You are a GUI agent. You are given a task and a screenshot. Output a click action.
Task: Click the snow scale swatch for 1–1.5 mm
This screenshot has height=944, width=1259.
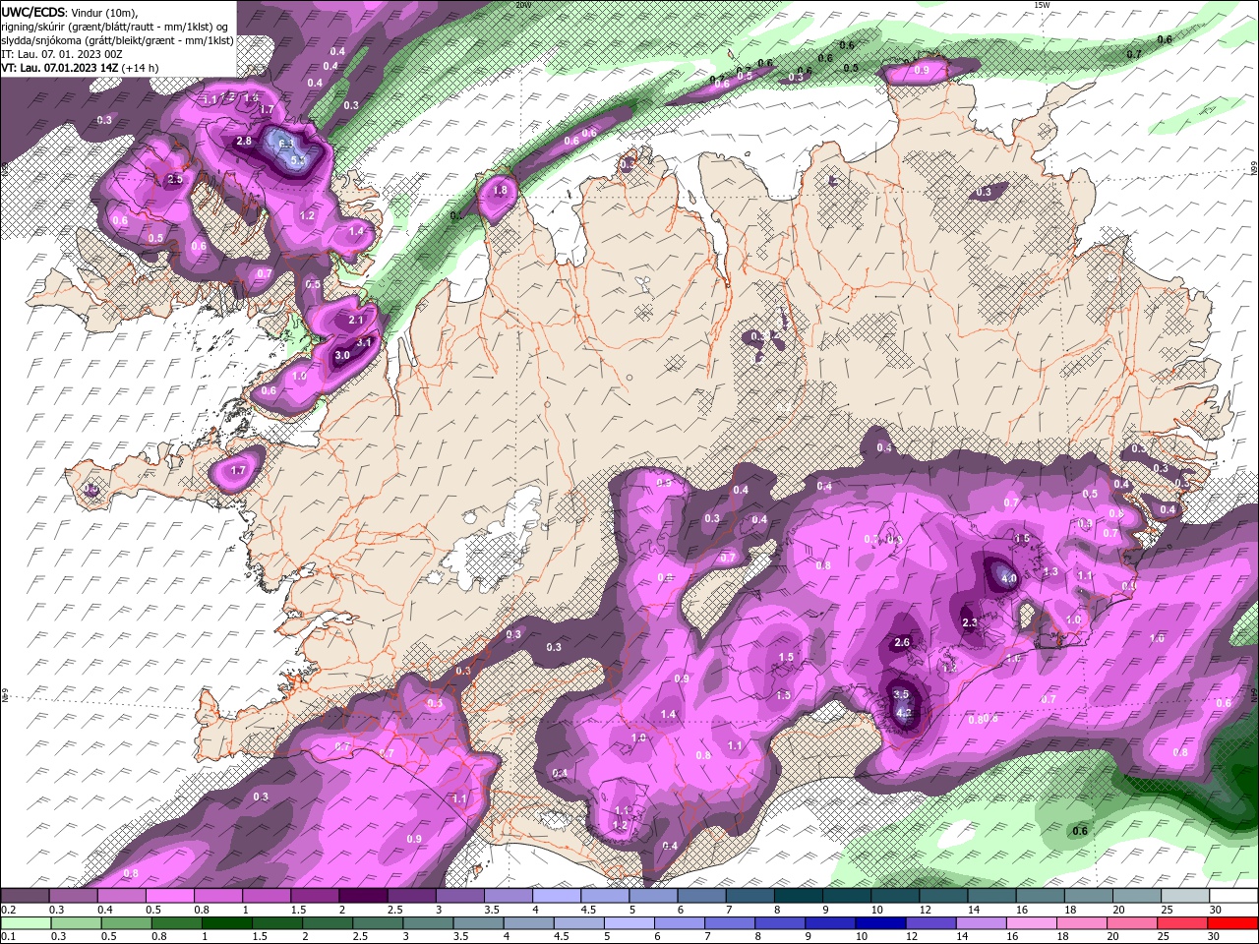267,896
